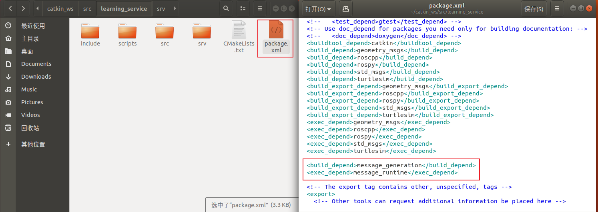The width and height of the screenshot is (598, 212).
Task: Click the doc_depend doxygen comment line
Action: 384,36
